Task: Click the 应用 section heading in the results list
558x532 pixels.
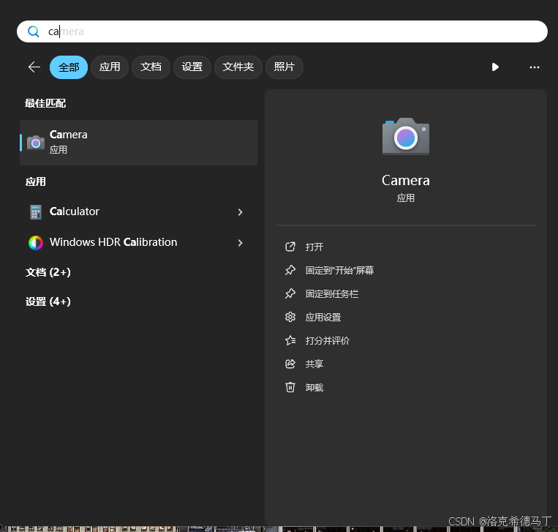Action: (36, 181)
